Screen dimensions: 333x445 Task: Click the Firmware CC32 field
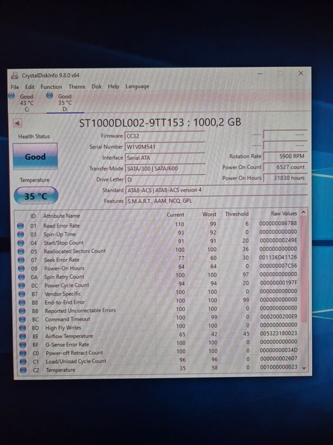(x=165, y=136)
